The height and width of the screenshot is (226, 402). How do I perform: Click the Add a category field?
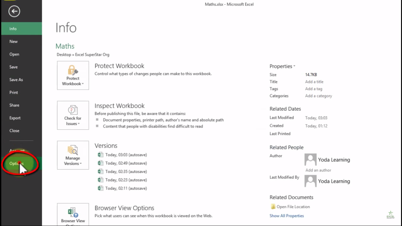coord(318,96)
